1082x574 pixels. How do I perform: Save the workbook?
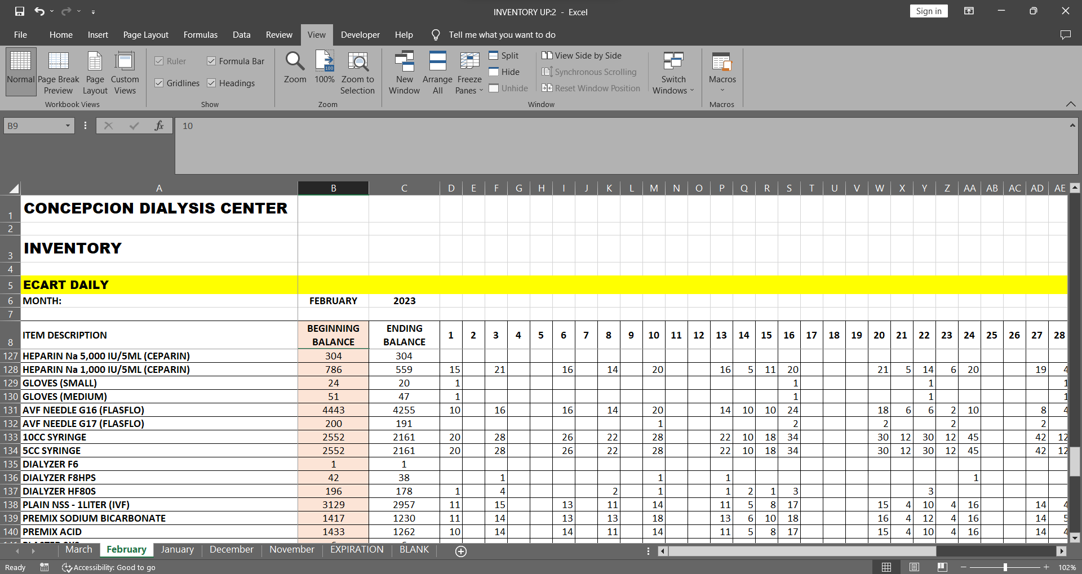[x=20, y=11]
